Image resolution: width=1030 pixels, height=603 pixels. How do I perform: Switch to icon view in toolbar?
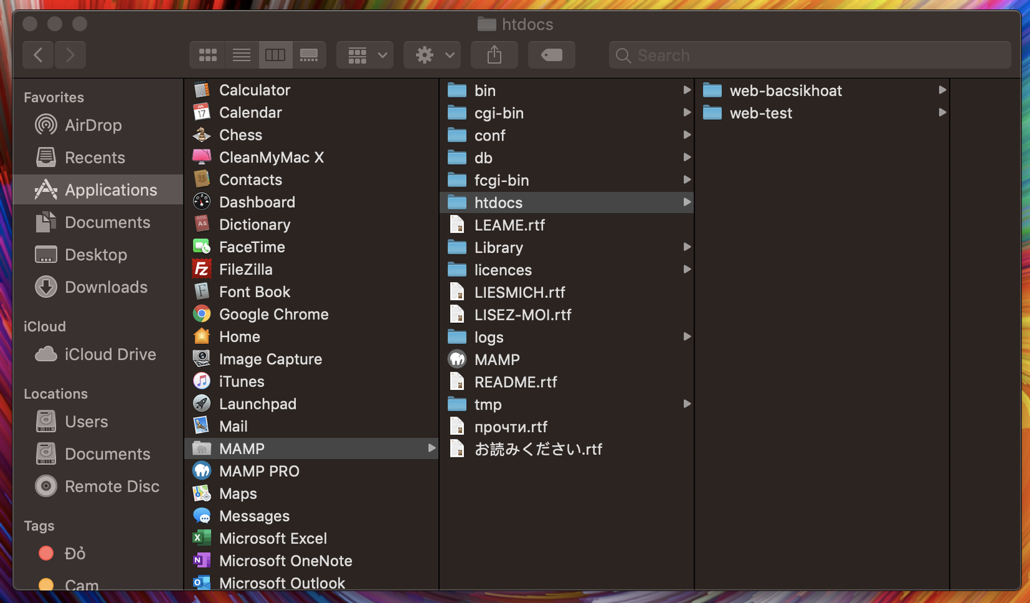click(208, 55)
